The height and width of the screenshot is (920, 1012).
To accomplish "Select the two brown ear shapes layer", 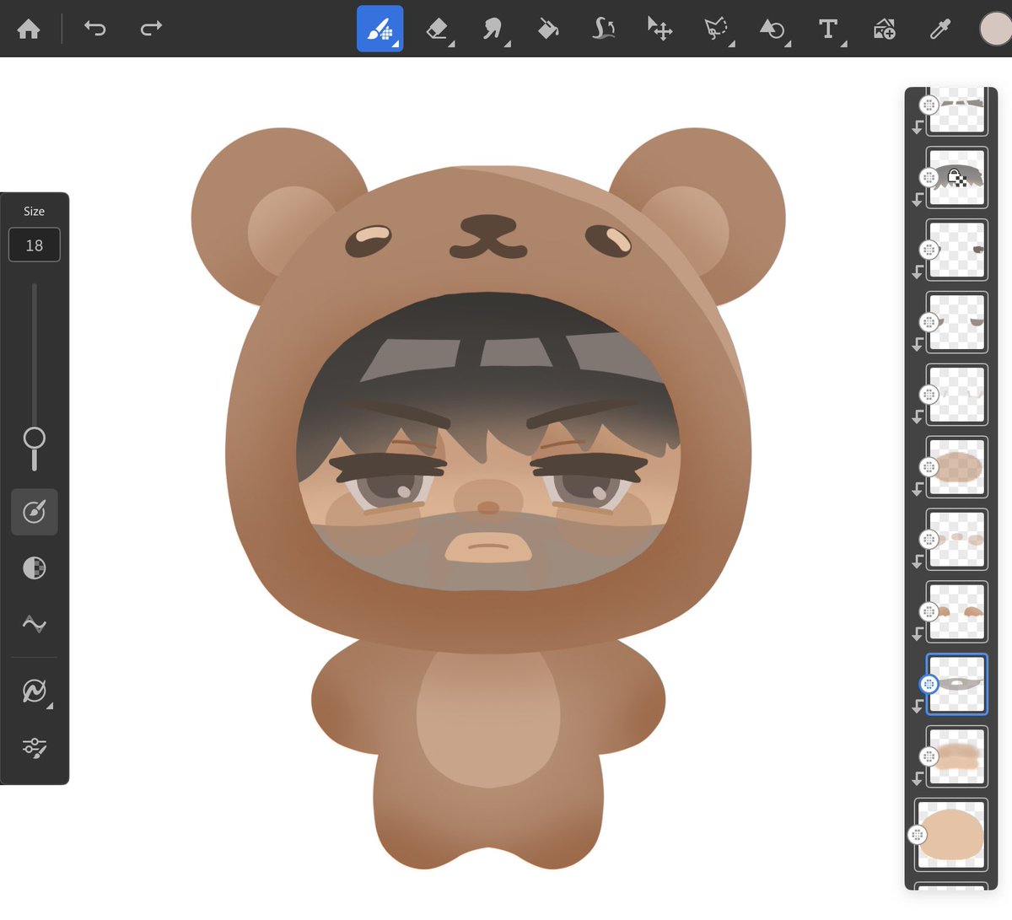I will click(x=957, y=611).
